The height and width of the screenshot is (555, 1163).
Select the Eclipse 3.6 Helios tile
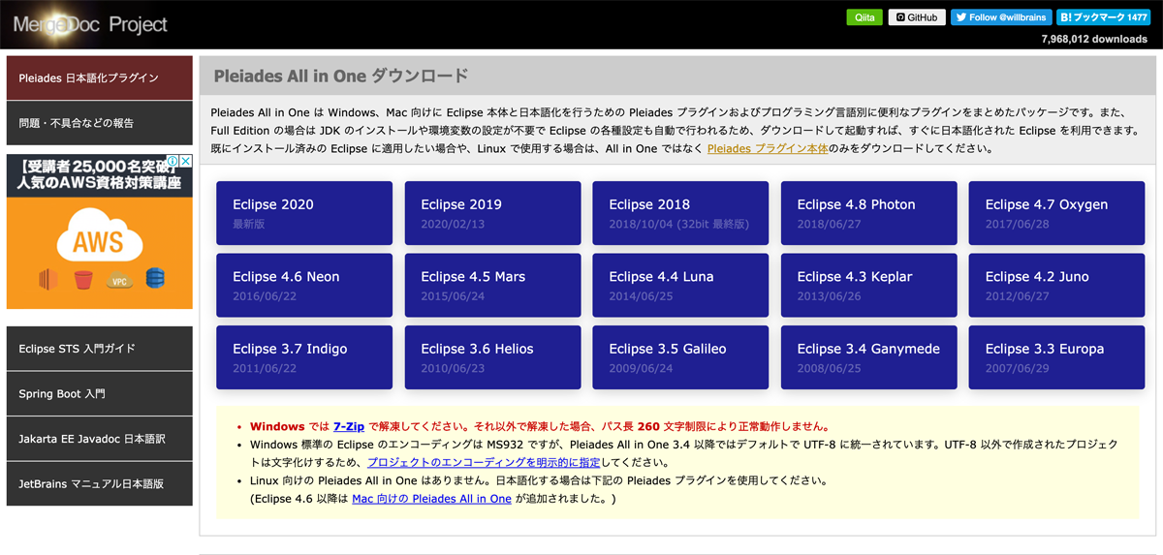click(492, 357)
